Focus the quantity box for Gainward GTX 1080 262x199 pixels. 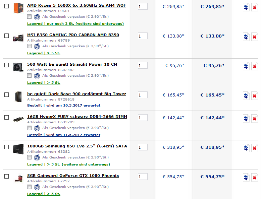(143, 177)
